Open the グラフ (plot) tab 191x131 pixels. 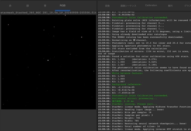pyautogui.click(x=187, y=6)
